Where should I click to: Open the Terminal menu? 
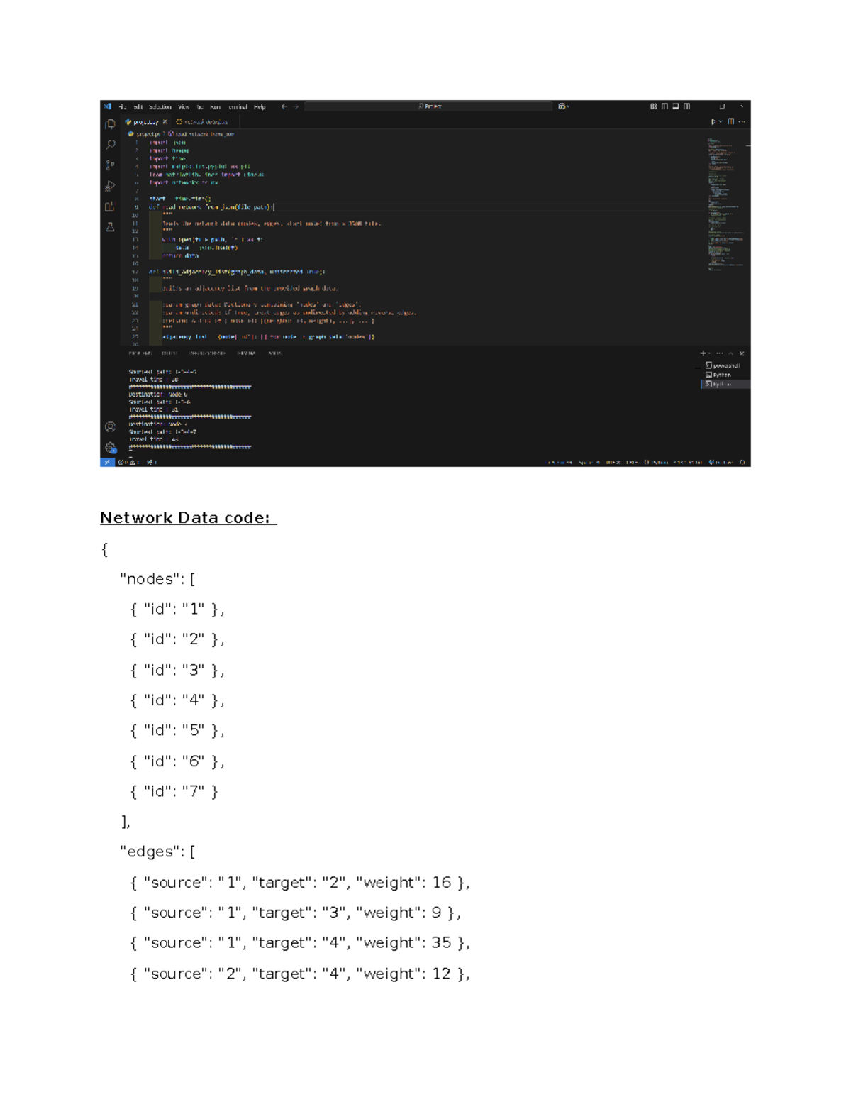(x=238, y=106)
